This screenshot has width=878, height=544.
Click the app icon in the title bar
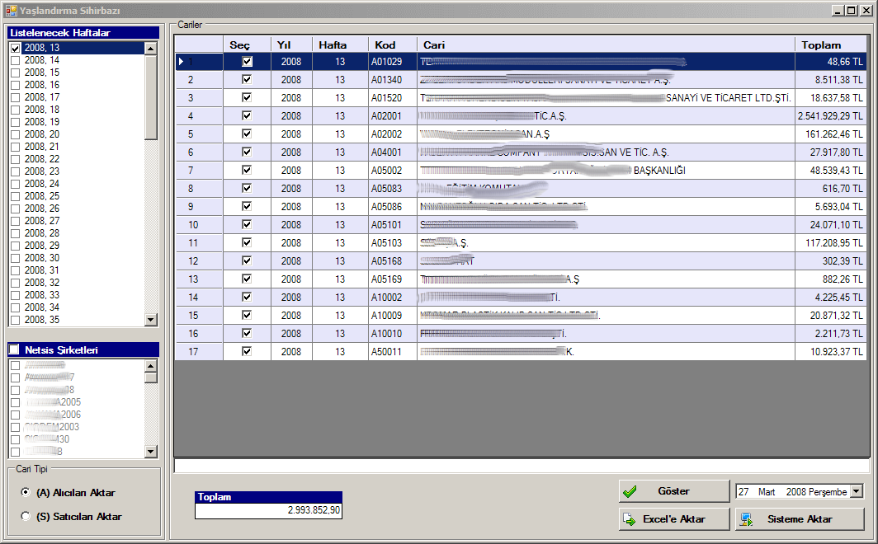tap(11, 11)
